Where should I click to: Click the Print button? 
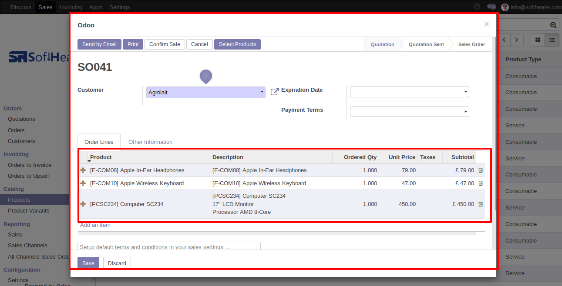(133, 44)
